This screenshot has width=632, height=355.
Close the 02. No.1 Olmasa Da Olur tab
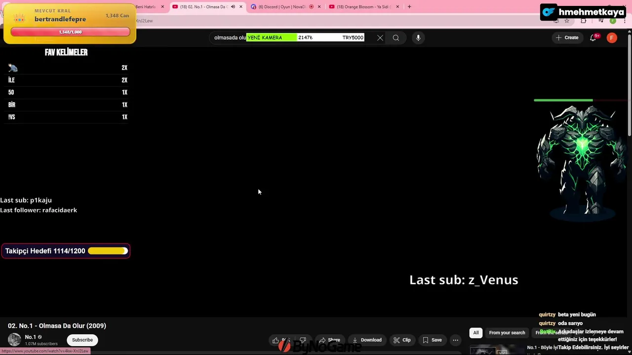tap(241, 7)
